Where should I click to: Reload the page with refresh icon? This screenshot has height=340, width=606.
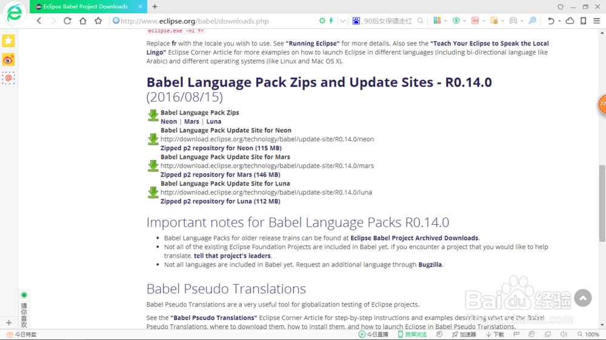[68, 21]
